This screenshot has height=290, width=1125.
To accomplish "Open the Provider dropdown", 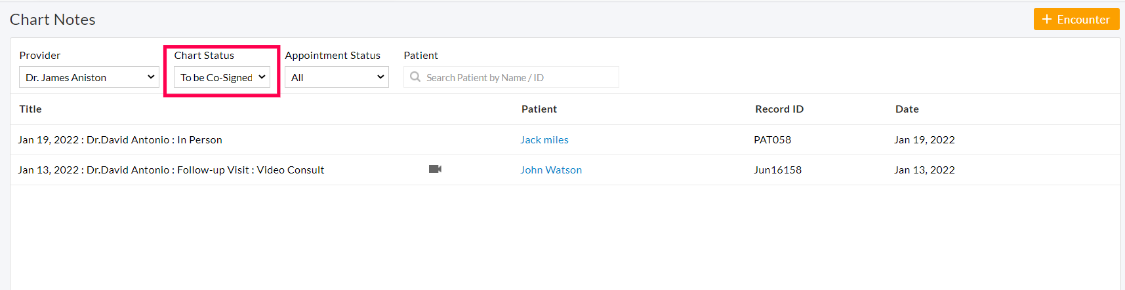I will coord(89,77).
